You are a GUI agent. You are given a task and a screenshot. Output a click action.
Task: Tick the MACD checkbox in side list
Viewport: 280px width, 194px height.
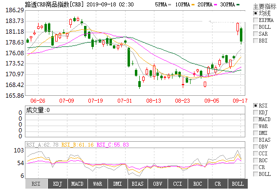(256, 119)
